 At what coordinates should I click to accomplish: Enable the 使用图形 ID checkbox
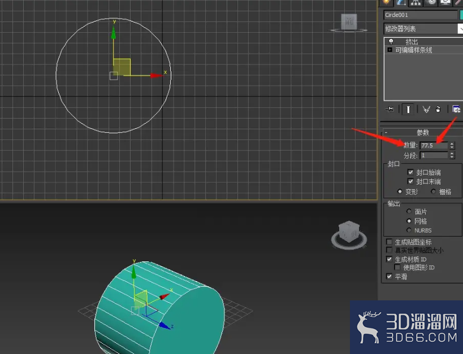click(397, 267)
